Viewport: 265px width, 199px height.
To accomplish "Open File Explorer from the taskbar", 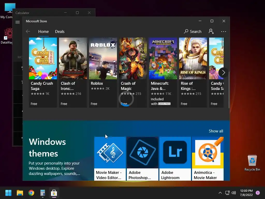I will pyautogui.click(x=20, y=193).
